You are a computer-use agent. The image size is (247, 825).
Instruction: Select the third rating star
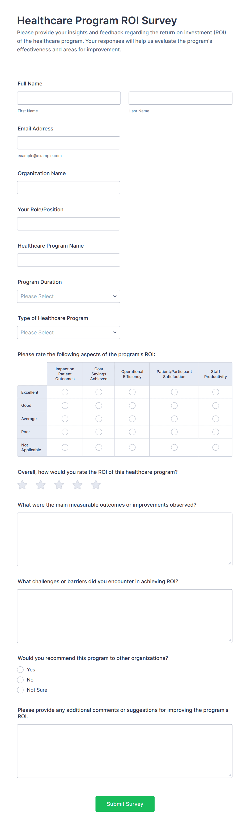[59, 485]
